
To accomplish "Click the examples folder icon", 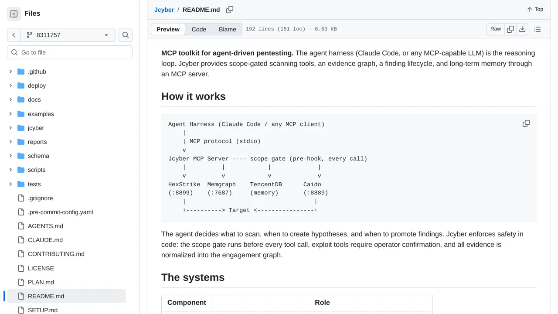I will coord(21,114).
